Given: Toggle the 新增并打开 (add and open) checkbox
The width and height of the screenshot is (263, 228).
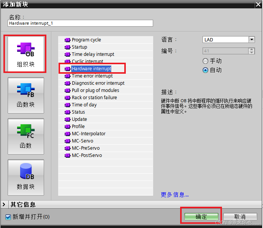Looking at the screenshot, I should point(8,217).
